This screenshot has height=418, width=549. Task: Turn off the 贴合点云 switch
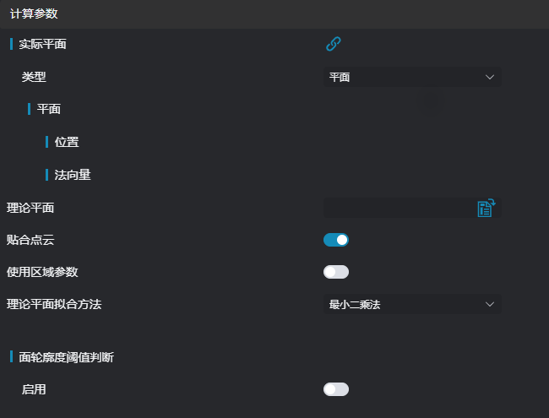coord(336,240)
